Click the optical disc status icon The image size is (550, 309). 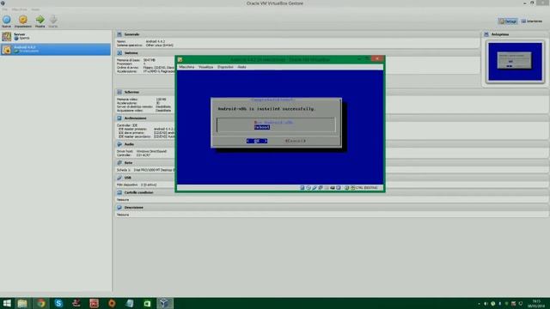(x=309, y=188)
